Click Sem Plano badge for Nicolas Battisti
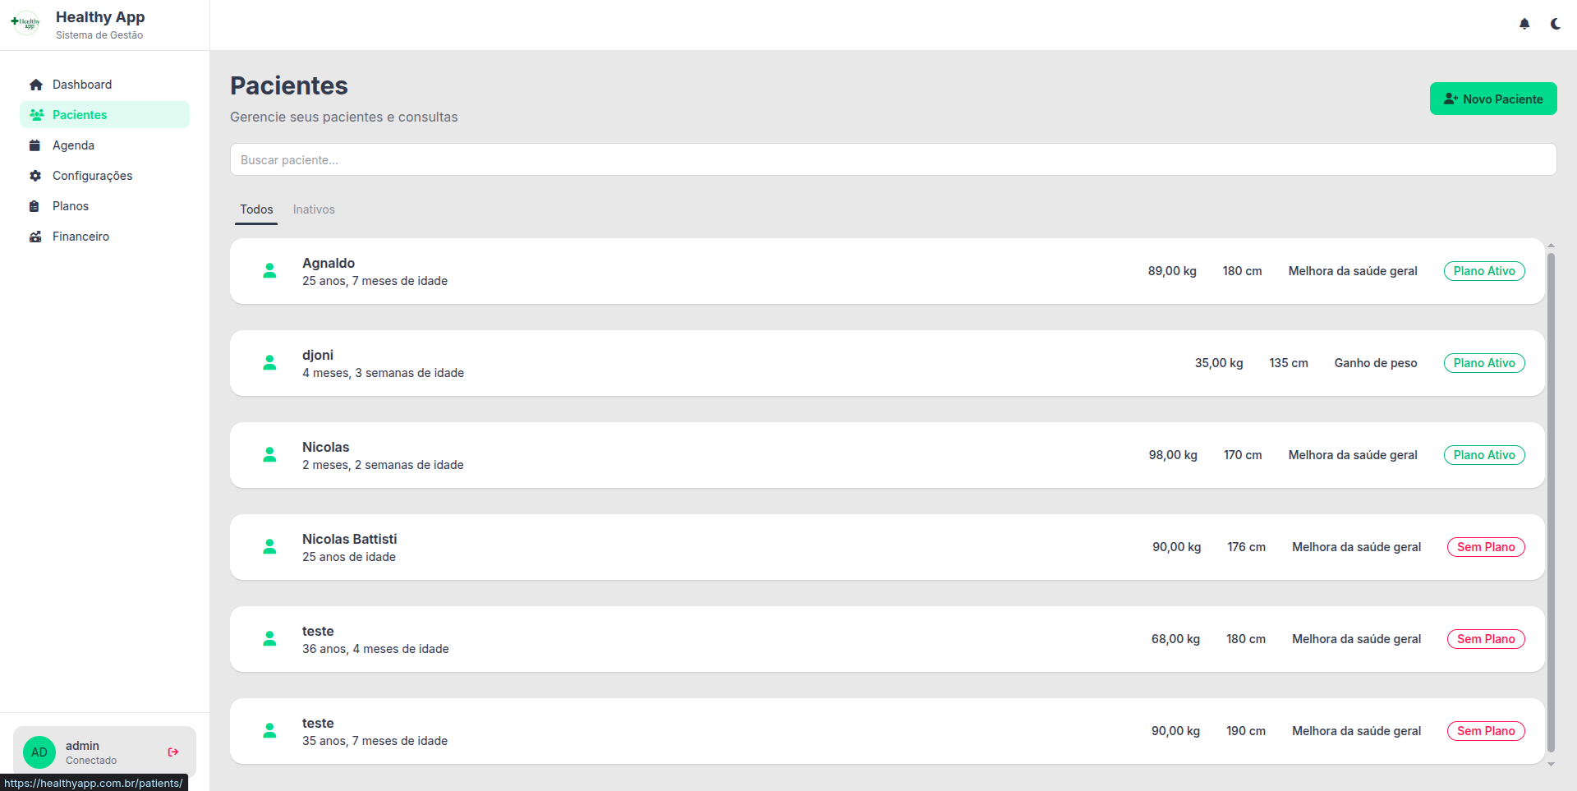The image size is (1577, 791). pyautogui.click(x=1486, y=547)
